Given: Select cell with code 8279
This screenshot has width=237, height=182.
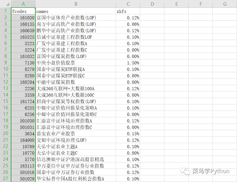Looking at the screenshot, I should point(23,69).
